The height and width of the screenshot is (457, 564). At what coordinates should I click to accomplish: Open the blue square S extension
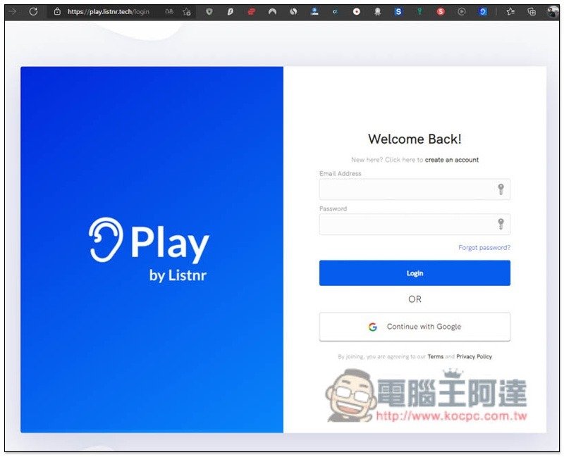click(398, 12)
